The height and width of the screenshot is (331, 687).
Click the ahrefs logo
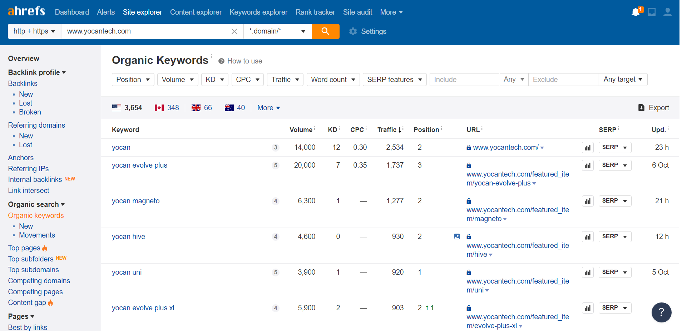[x=26, y=11]
